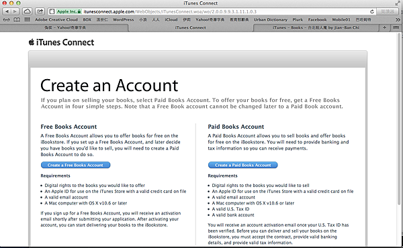403x248 pixels.
Task: Click the 'A valid U.S. Tax ID' requirement
Action: click(x=230, y=209)
